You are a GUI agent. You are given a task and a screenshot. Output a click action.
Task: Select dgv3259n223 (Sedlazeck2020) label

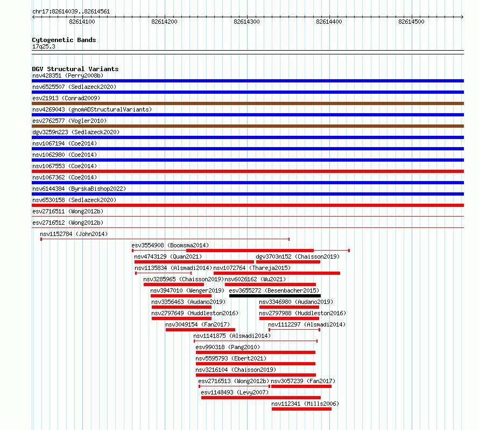[76, 132]
